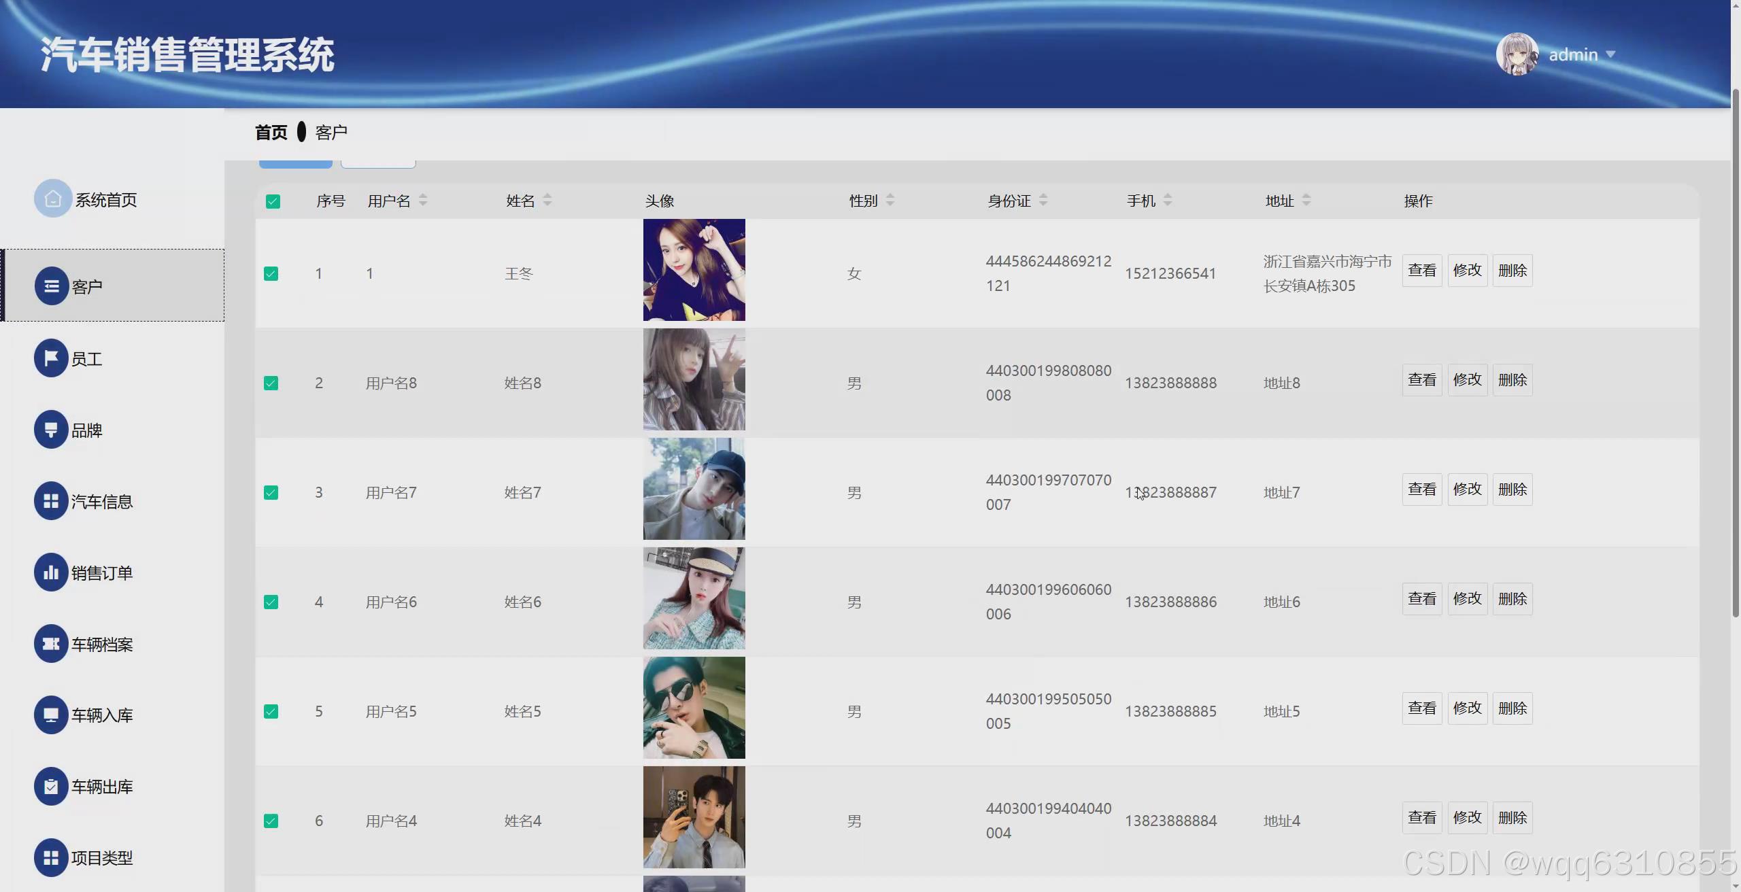Image resolution: width=1741 pixels, height=892 pixels.
Task: Click the flag icon for 员工
Action: tap(51, 358)
